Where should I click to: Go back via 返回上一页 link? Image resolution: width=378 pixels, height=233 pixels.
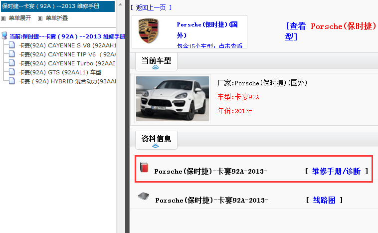coord(151,7)
